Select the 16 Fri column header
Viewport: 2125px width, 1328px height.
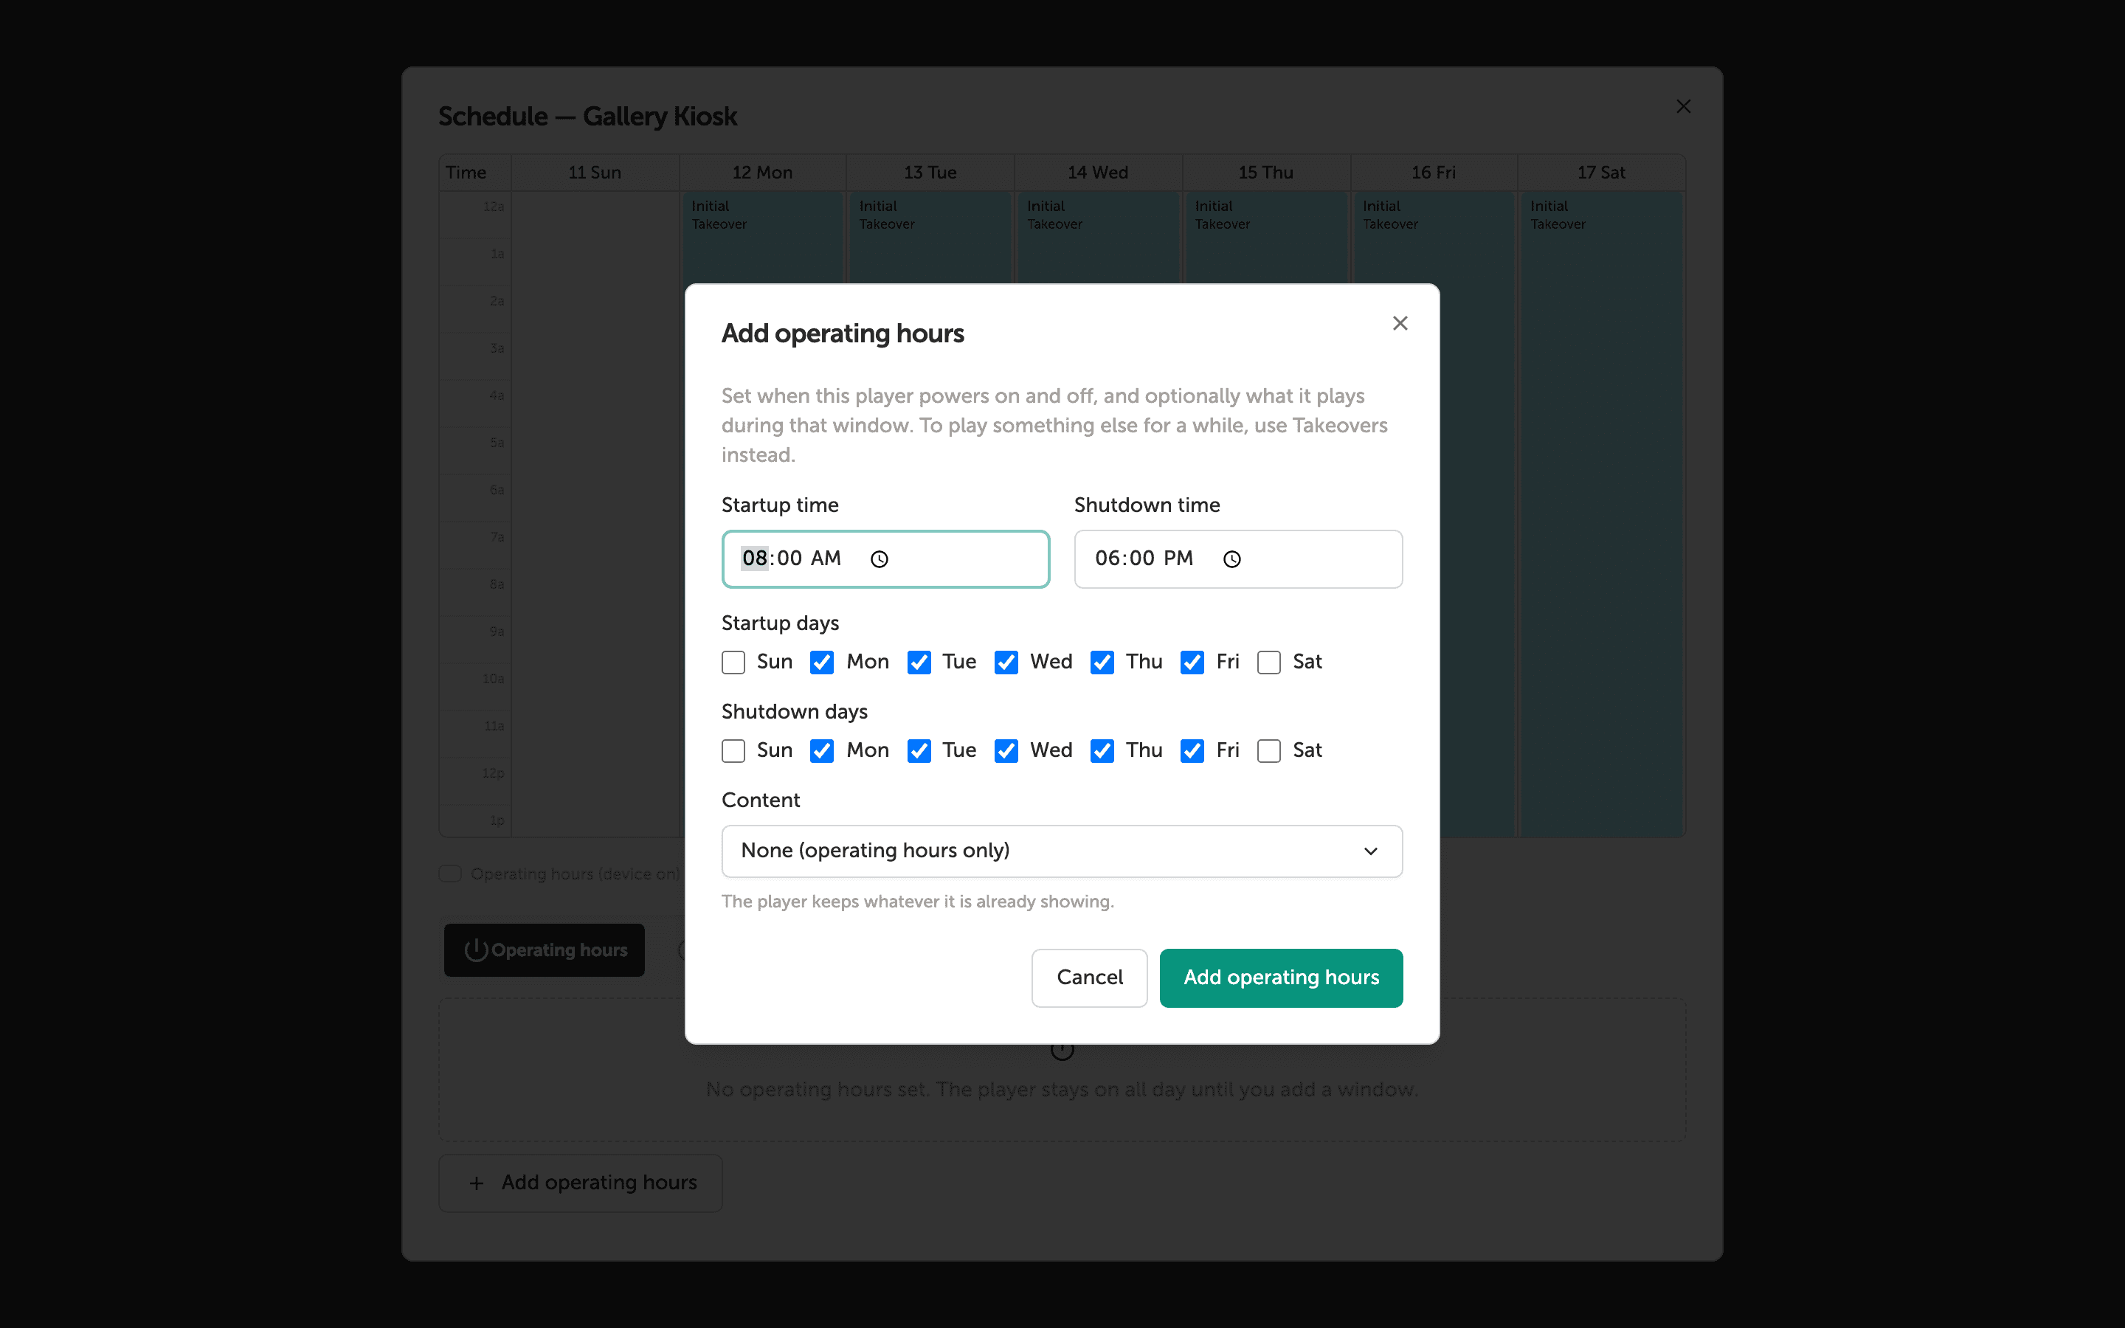1433,172
